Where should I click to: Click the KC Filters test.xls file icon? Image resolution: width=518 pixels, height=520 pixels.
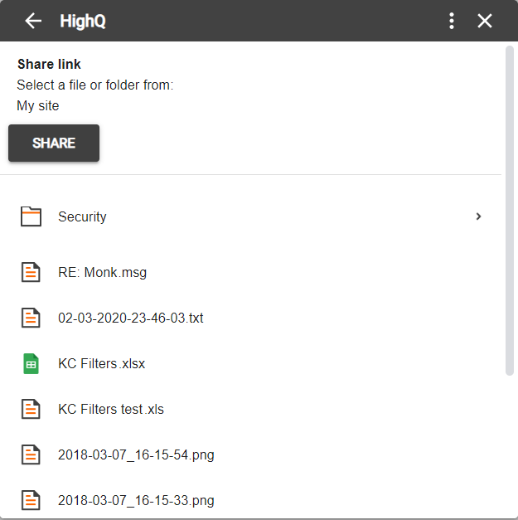(x=31, y=409)
